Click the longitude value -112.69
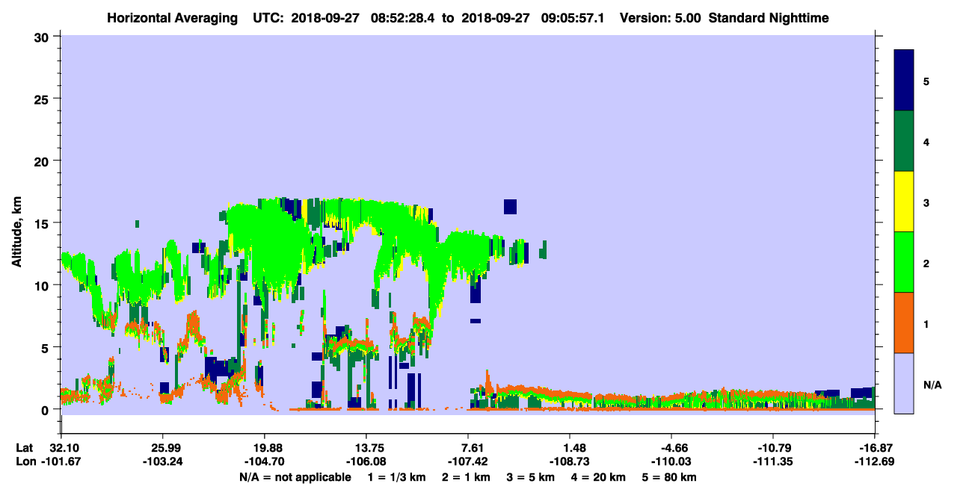972x498 pixels. (874, 461)
